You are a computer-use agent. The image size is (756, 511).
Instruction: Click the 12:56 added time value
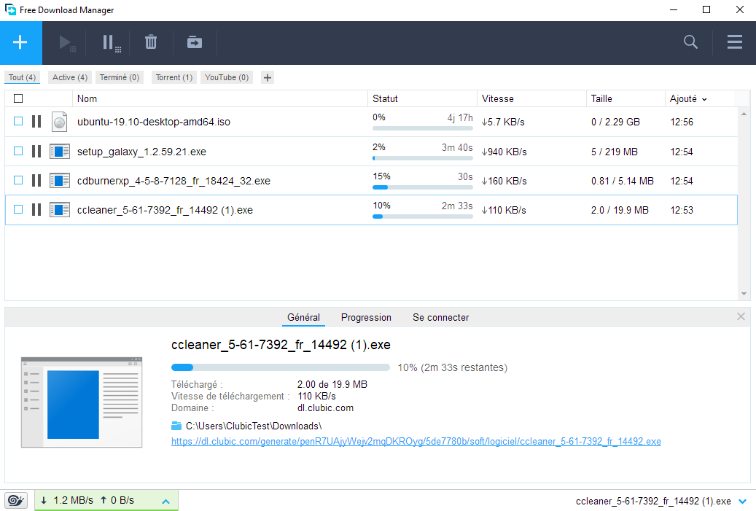(682, 122)
